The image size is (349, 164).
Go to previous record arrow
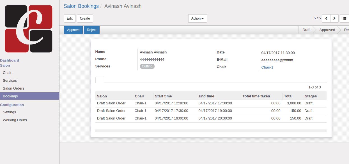(326, 18)
